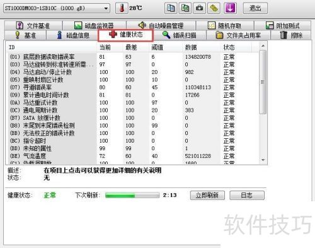
Task: Open the 日志 log button
Action: pyautogui.click(x=247, y=196)
